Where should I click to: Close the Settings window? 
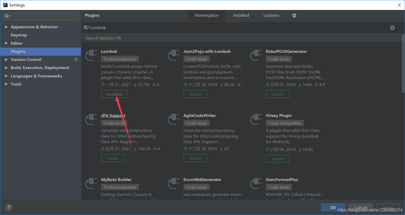(399, 5)
